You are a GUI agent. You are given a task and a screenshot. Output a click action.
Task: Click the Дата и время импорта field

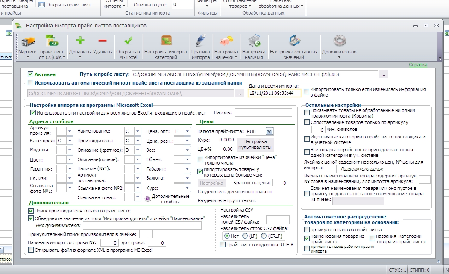coord(274,93)
